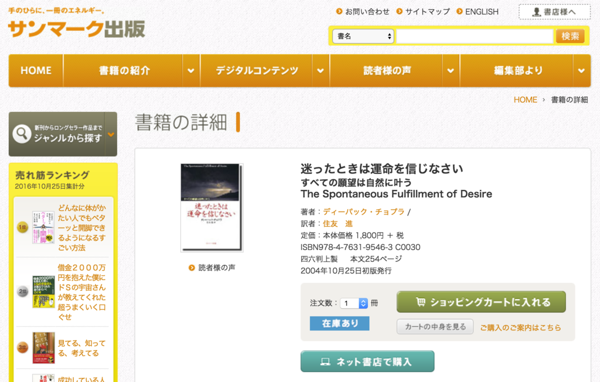
Task: Expand the デジタルコンテンツ submenu arrow
Action: point(321,71)
